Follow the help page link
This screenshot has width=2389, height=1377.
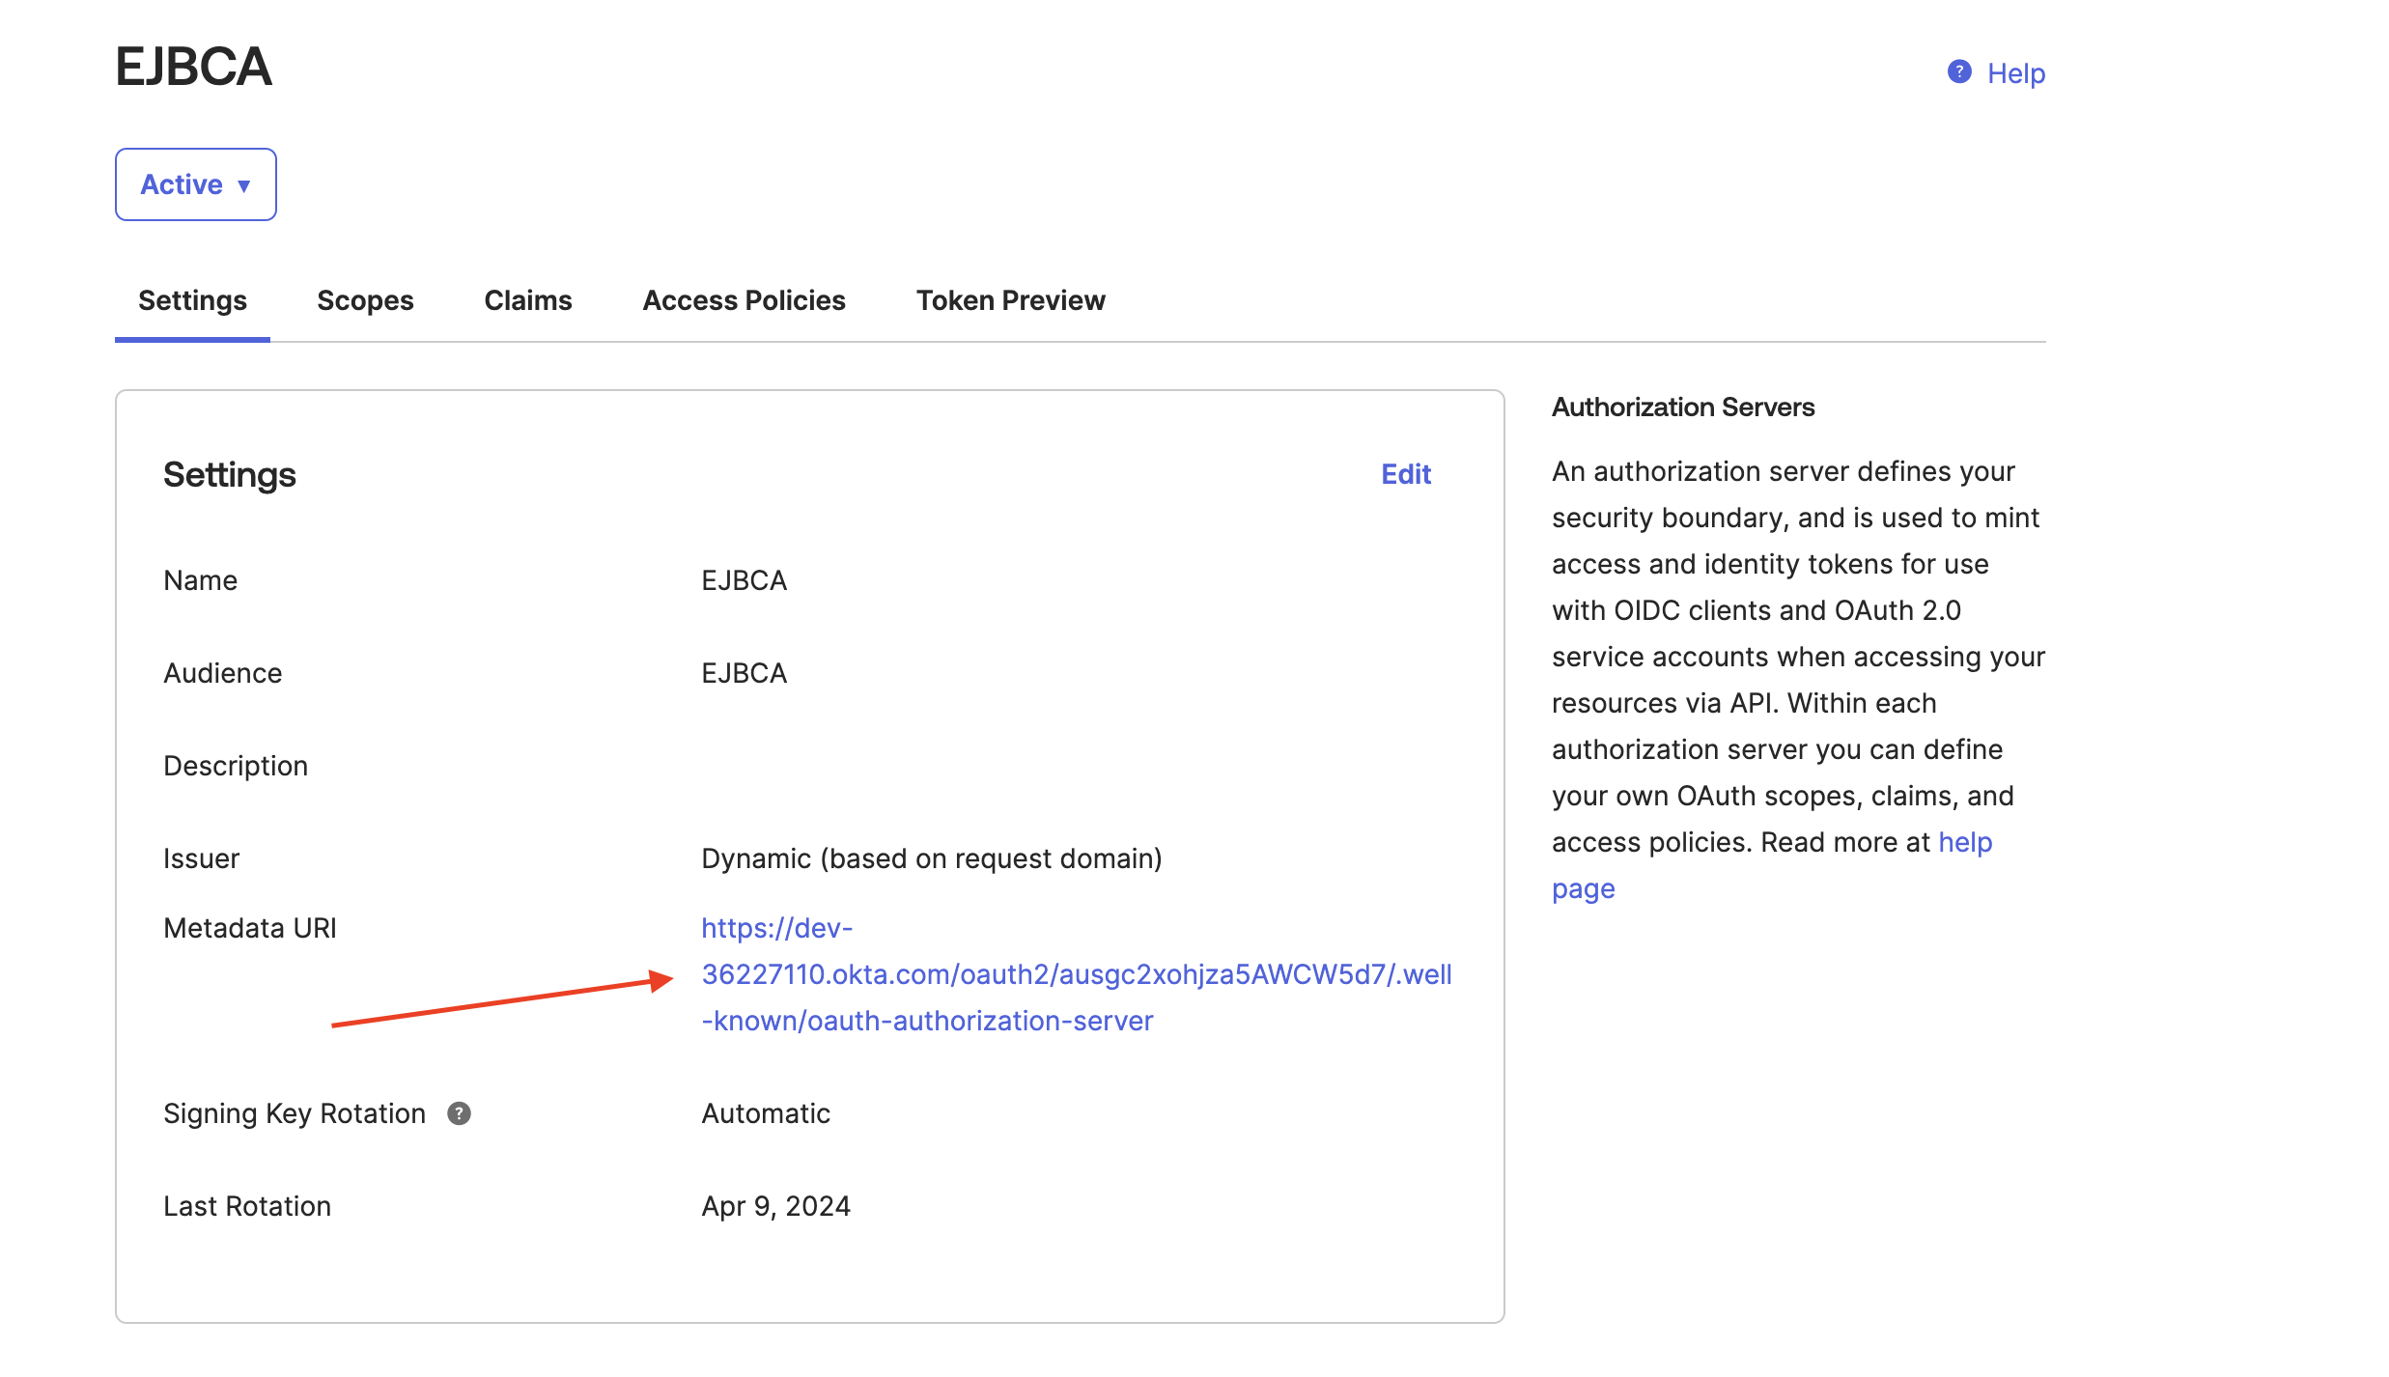(x=1964, y=842)
